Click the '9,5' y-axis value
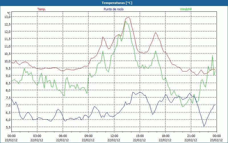Image resolution: width=228 pixels, height=143 pixels. [8, 68]
